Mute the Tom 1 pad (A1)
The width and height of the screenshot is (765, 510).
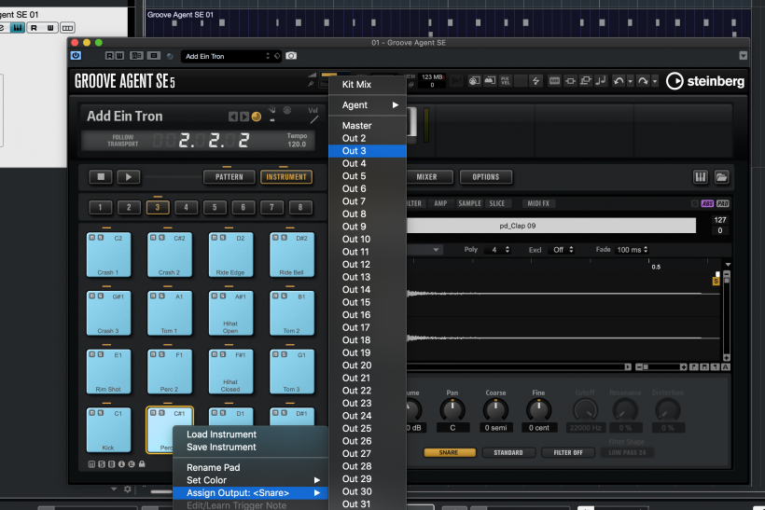tap(153, 296)
